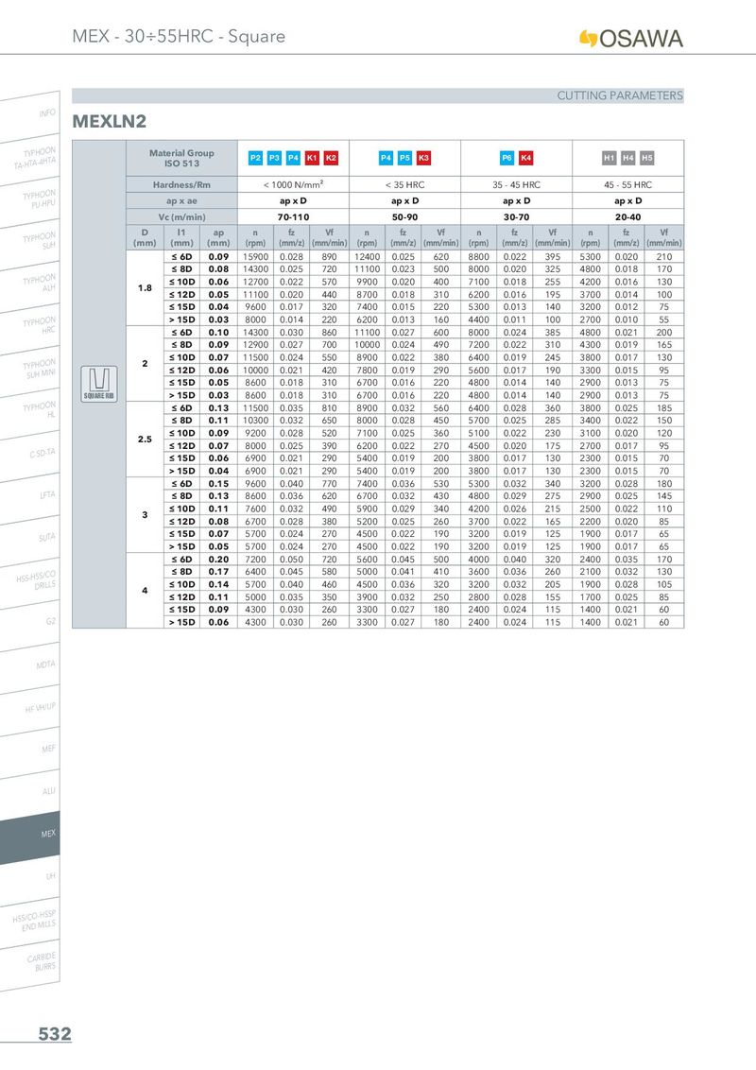
Task: Click the Vc value '30-70'
Action: (x=517, y=217)
